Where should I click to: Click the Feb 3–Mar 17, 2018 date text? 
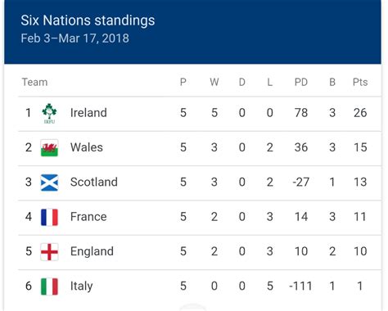(74, 38)
